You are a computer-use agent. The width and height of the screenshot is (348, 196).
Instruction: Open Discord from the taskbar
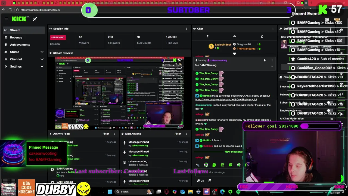pyautogui.click(x=206, y=192)
